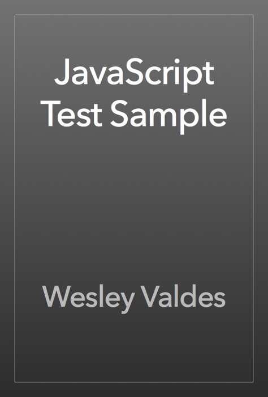This screenshot has width=268, height=397.
Task: Select the letter y in Wesley
Action: [x=126, y=303]
